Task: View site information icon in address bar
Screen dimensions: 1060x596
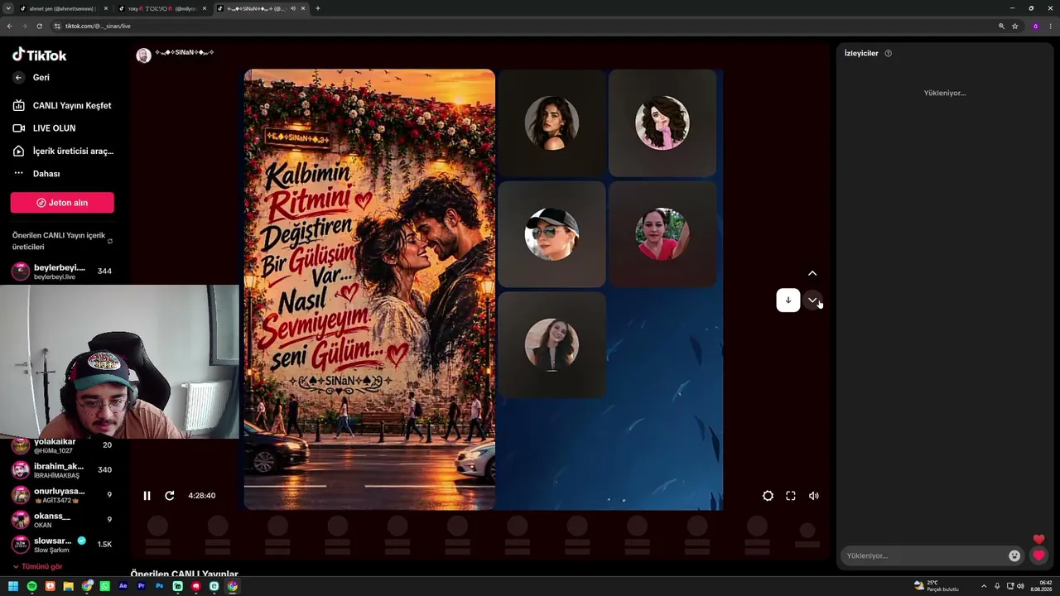Action: tap(57, 26)
